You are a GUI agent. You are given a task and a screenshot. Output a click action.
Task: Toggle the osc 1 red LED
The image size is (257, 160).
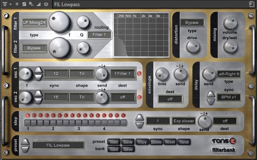tap(139, 74)
